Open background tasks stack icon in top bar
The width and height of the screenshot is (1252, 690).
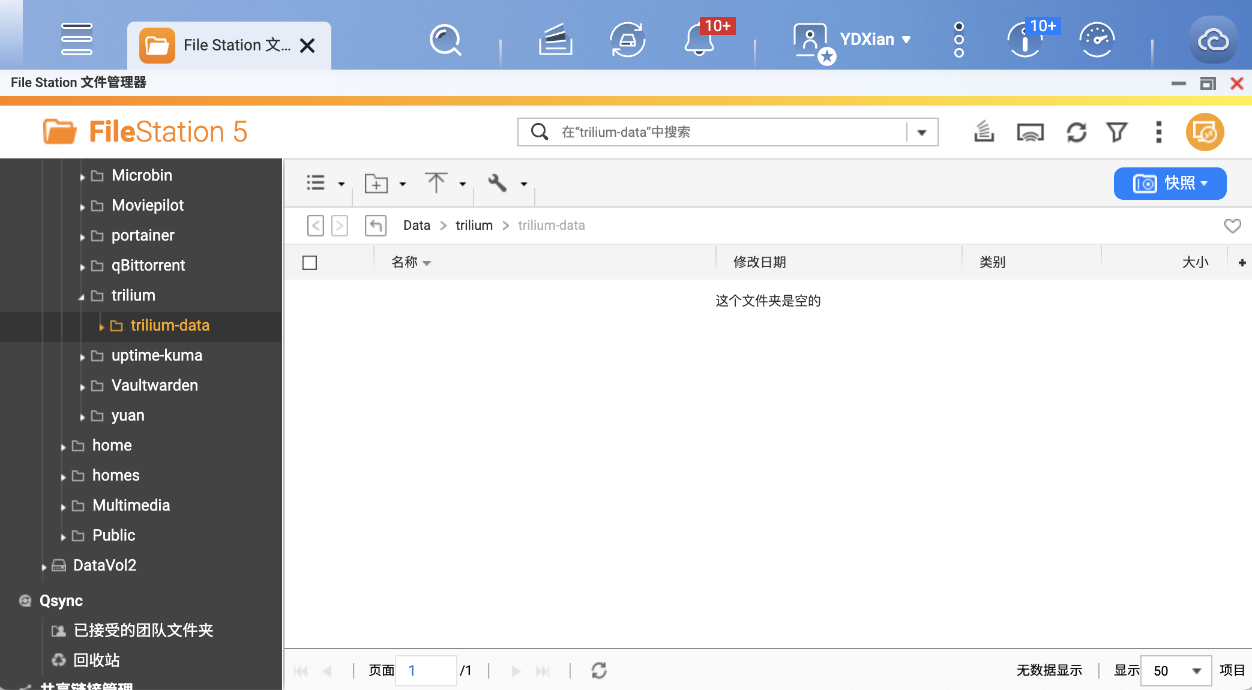point(555,40)
